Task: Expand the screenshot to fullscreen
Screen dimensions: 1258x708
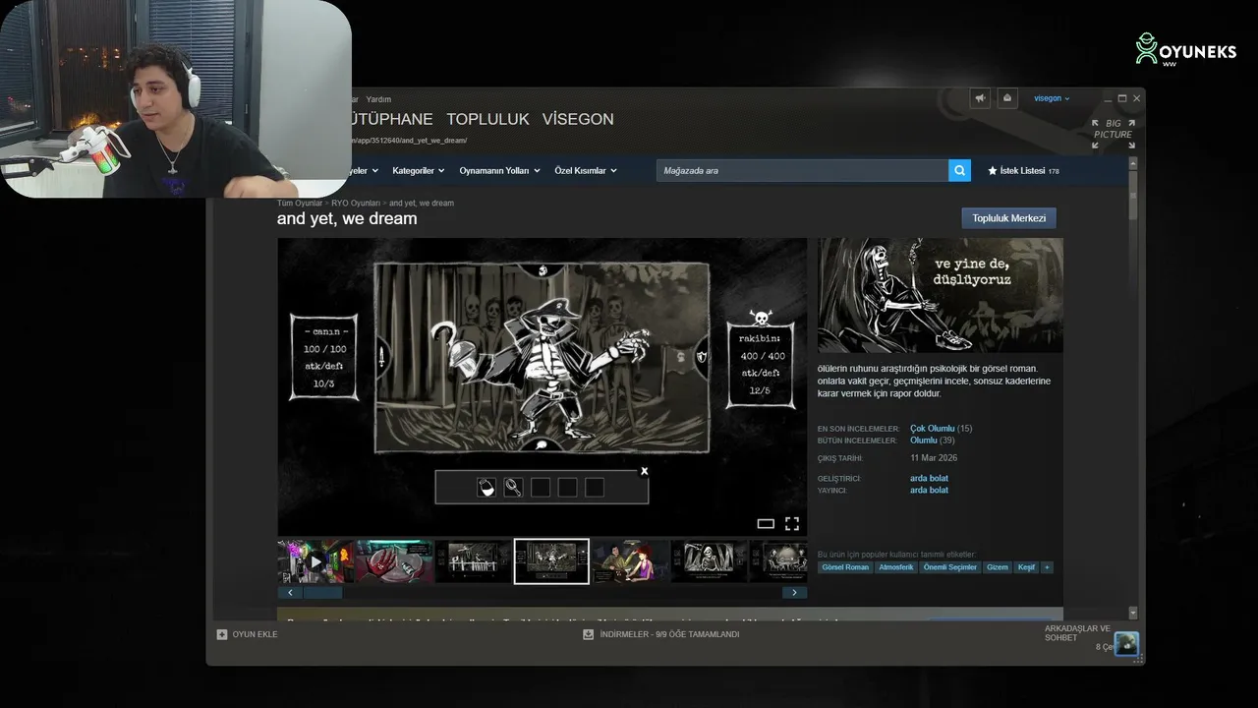Action: tap(792, 523)
